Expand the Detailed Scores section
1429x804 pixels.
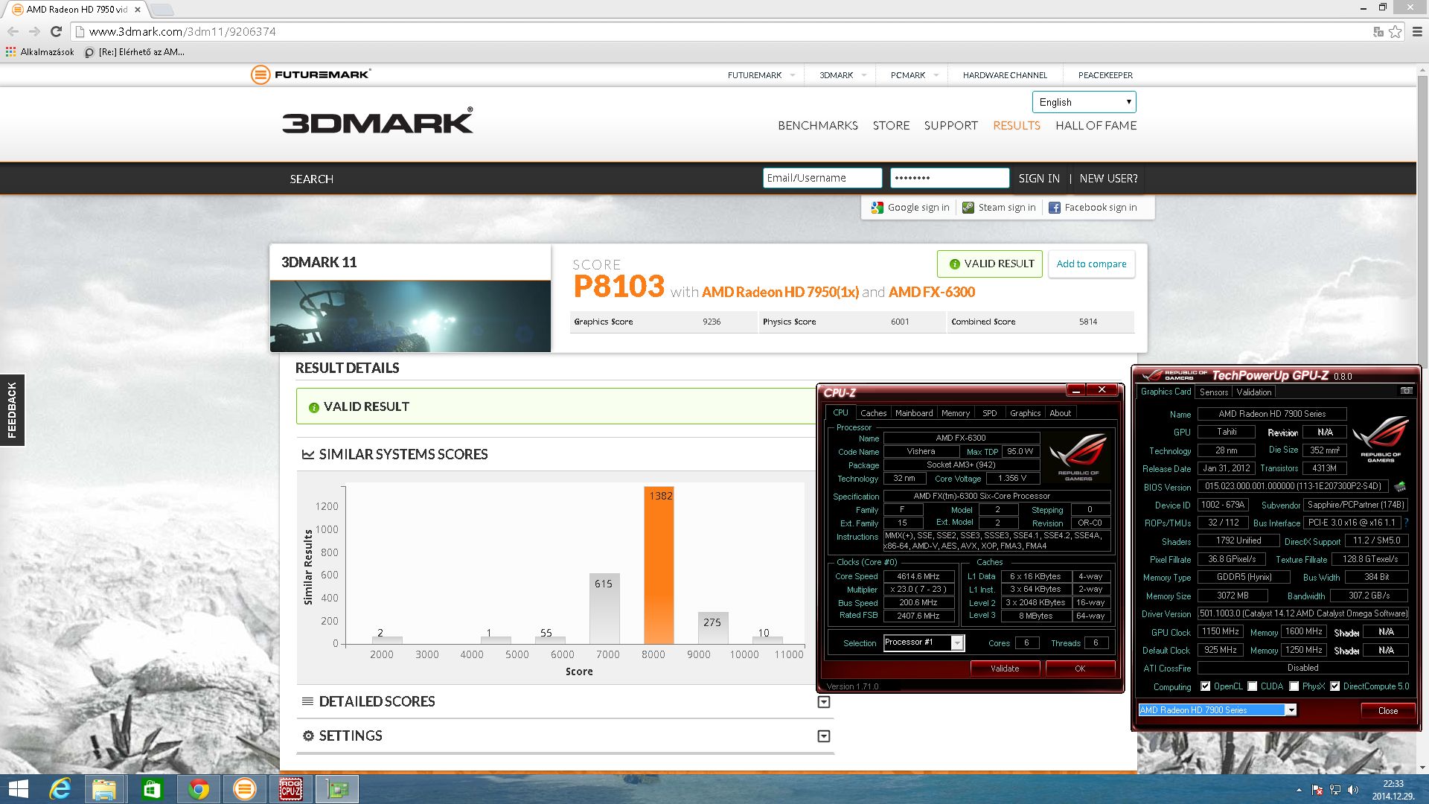(824, 702)
